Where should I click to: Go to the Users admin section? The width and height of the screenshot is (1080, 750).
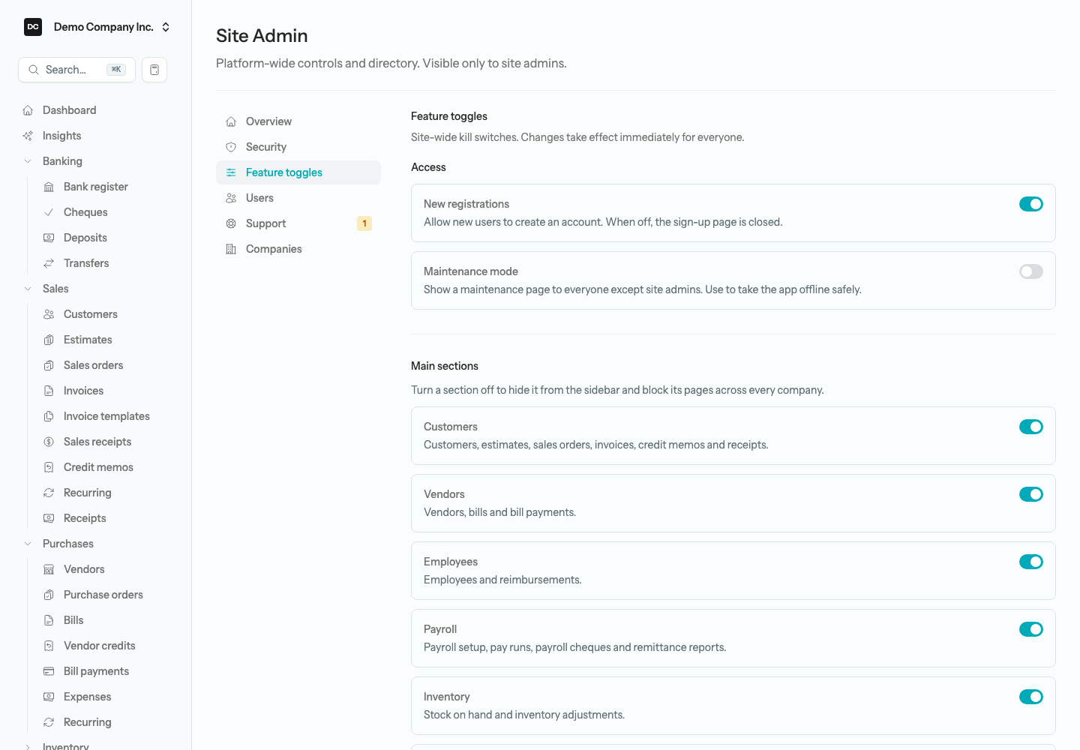coord(298,198)
